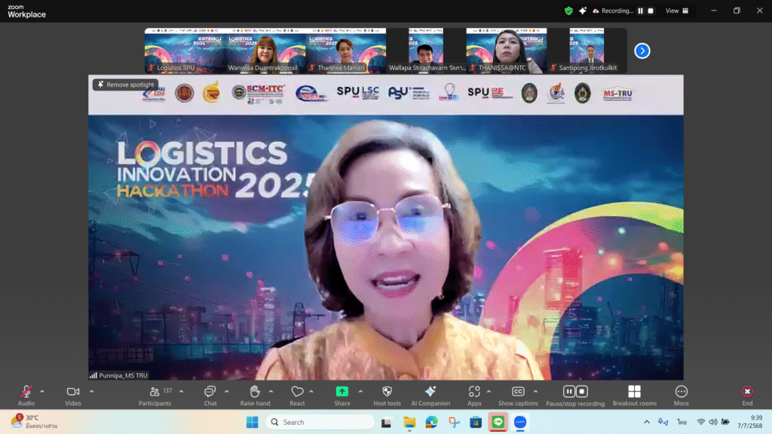The height and width of the screenshot is (434, 772).
Task: Expand Show captions options caret
Action: (535, 392)
